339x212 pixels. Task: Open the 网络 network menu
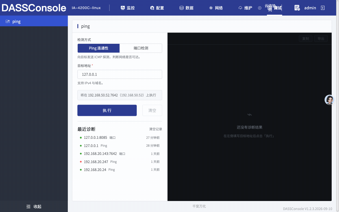point(216,8)
